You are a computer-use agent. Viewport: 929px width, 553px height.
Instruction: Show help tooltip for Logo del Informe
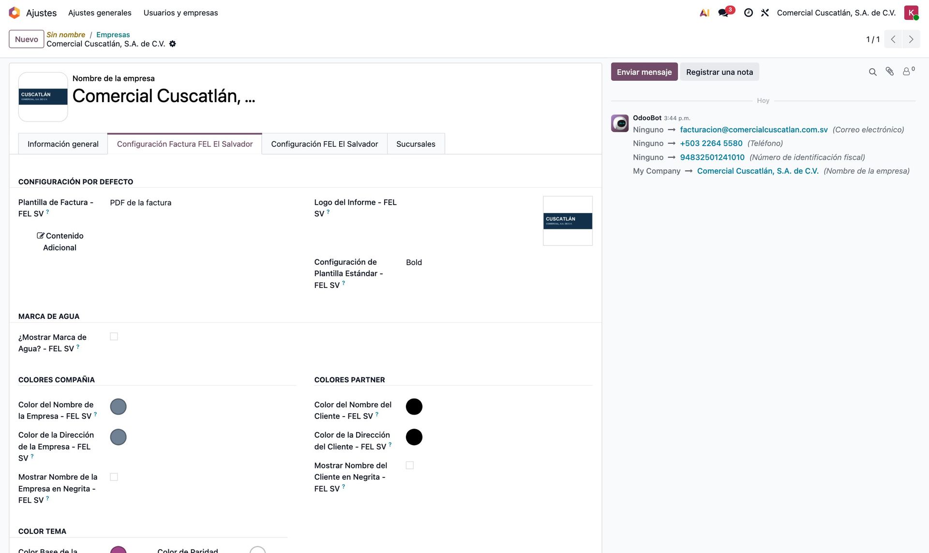[x=328, y=211]
